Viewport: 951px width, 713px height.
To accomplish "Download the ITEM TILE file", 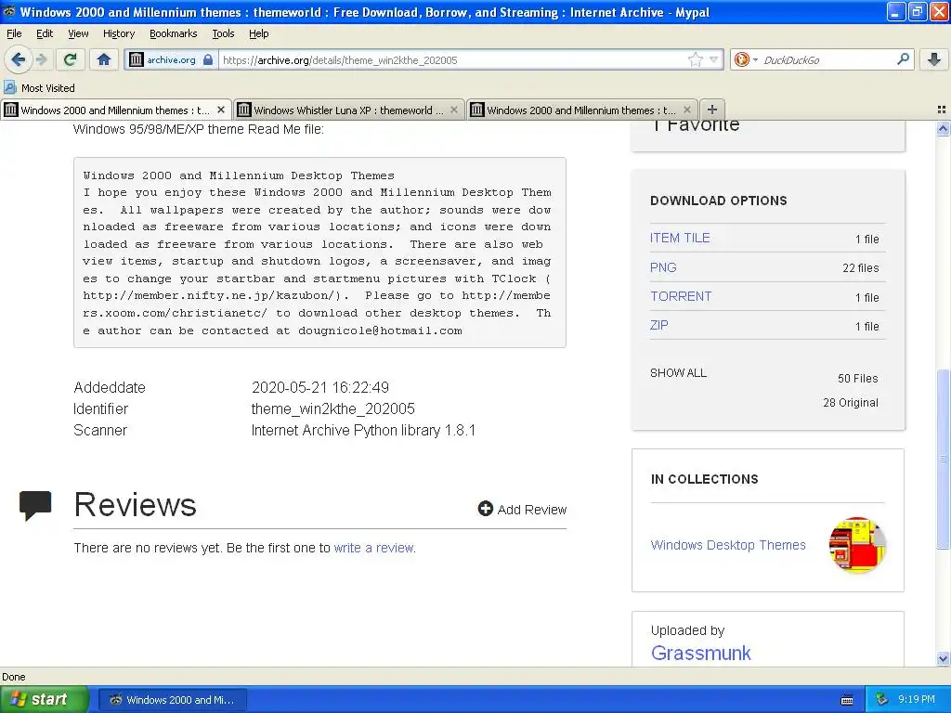I will click(679, 238).
